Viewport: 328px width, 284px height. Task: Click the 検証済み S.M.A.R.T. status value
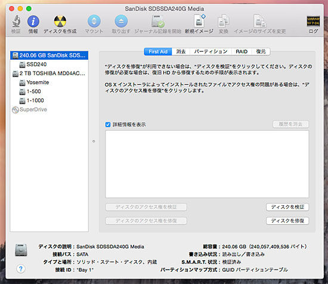click(x=231, y=262)
